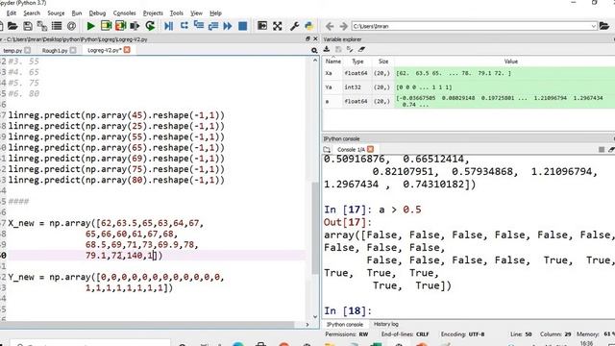
Task: Open the View menu
Action: (x=196, y=12)
